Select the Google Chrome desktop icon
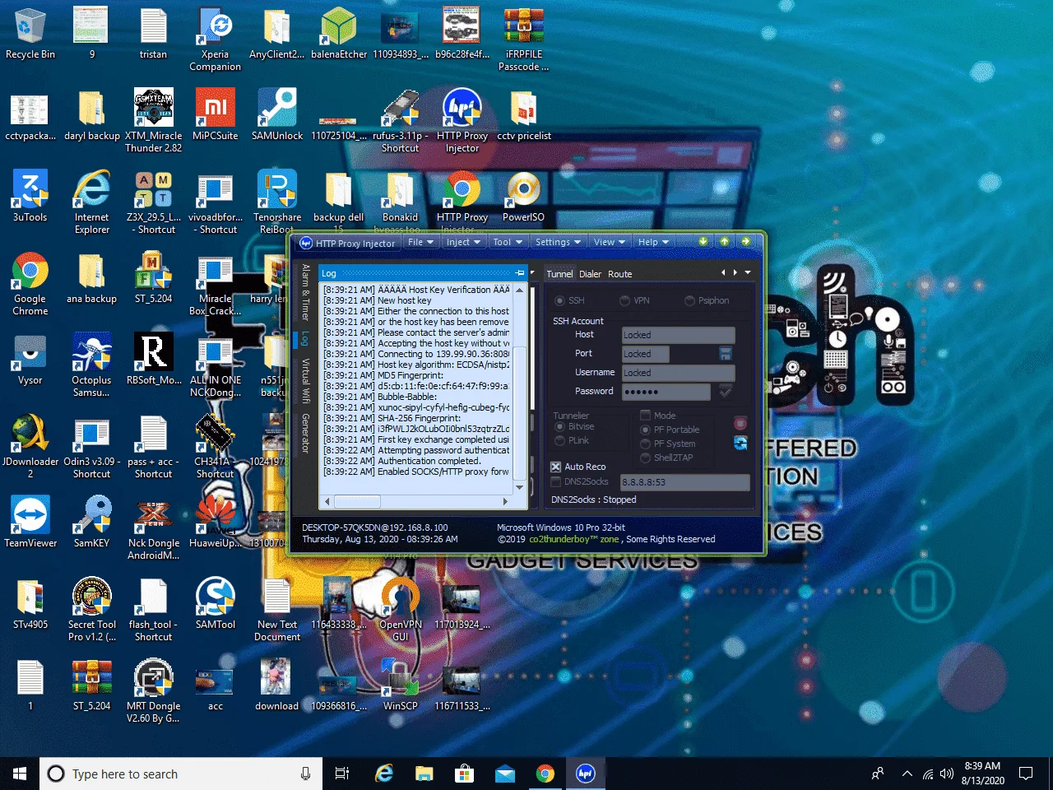The height and width of the screenshot is (790, 1053). [30, 284]
